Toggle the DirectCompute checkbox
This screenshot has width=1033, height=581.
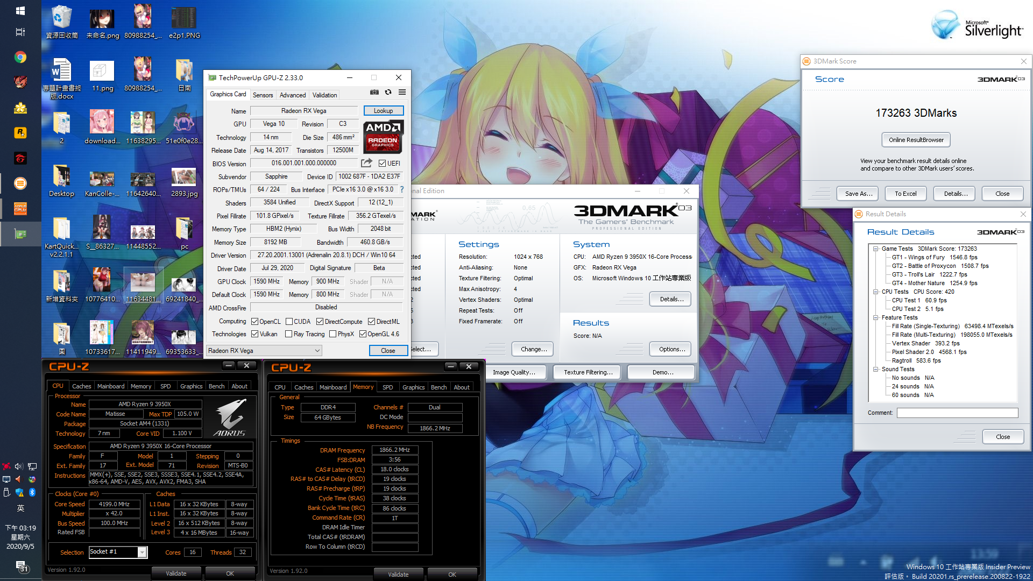pyautogui.click(x=320, y=322)
